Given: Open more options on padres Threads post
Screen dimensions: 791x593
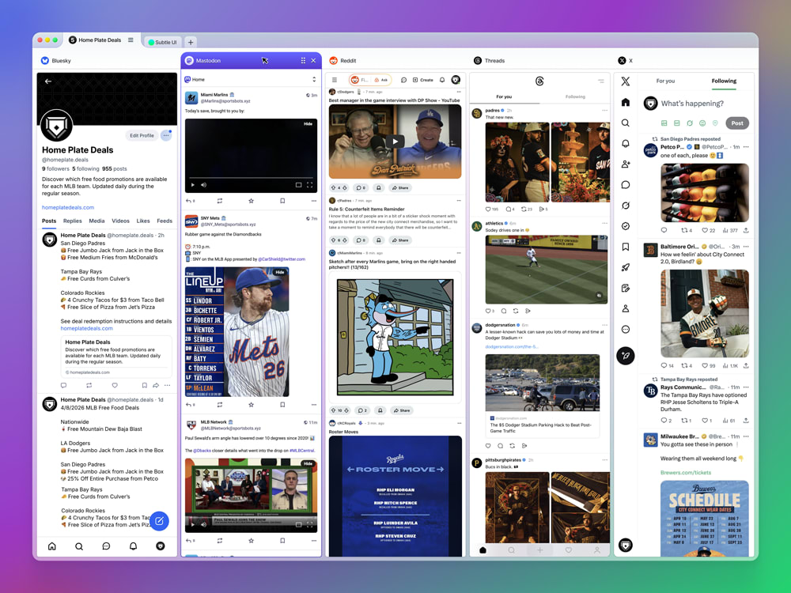Looking at the screenshot, I should [x=604, y=110].
